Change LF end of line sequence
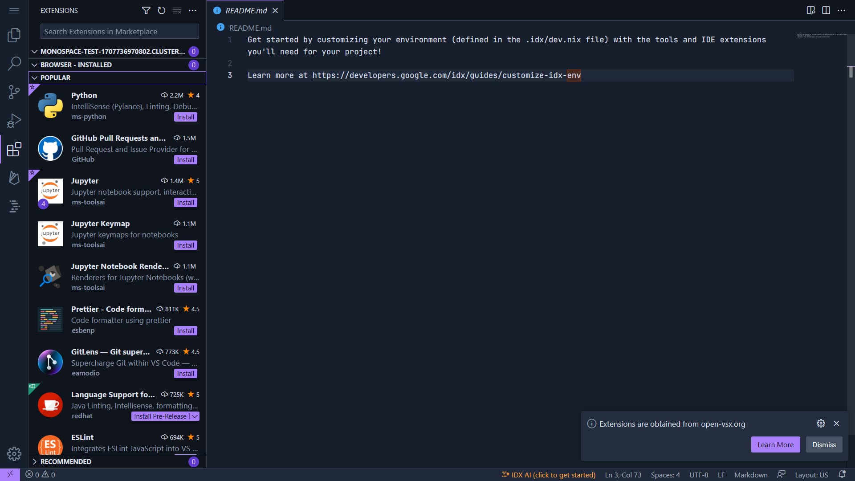 (721, 475)
